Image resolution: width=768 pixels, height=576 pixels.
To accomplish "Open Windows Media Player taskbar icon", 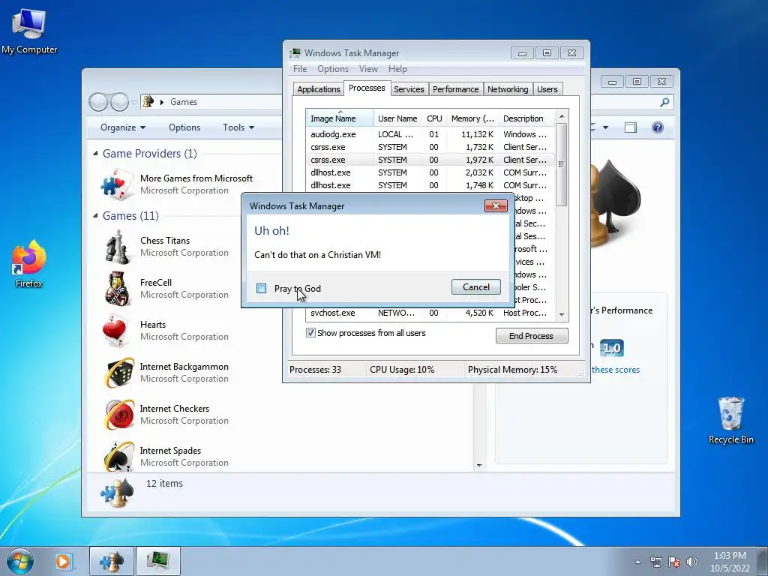I will (x=64, y=561).
